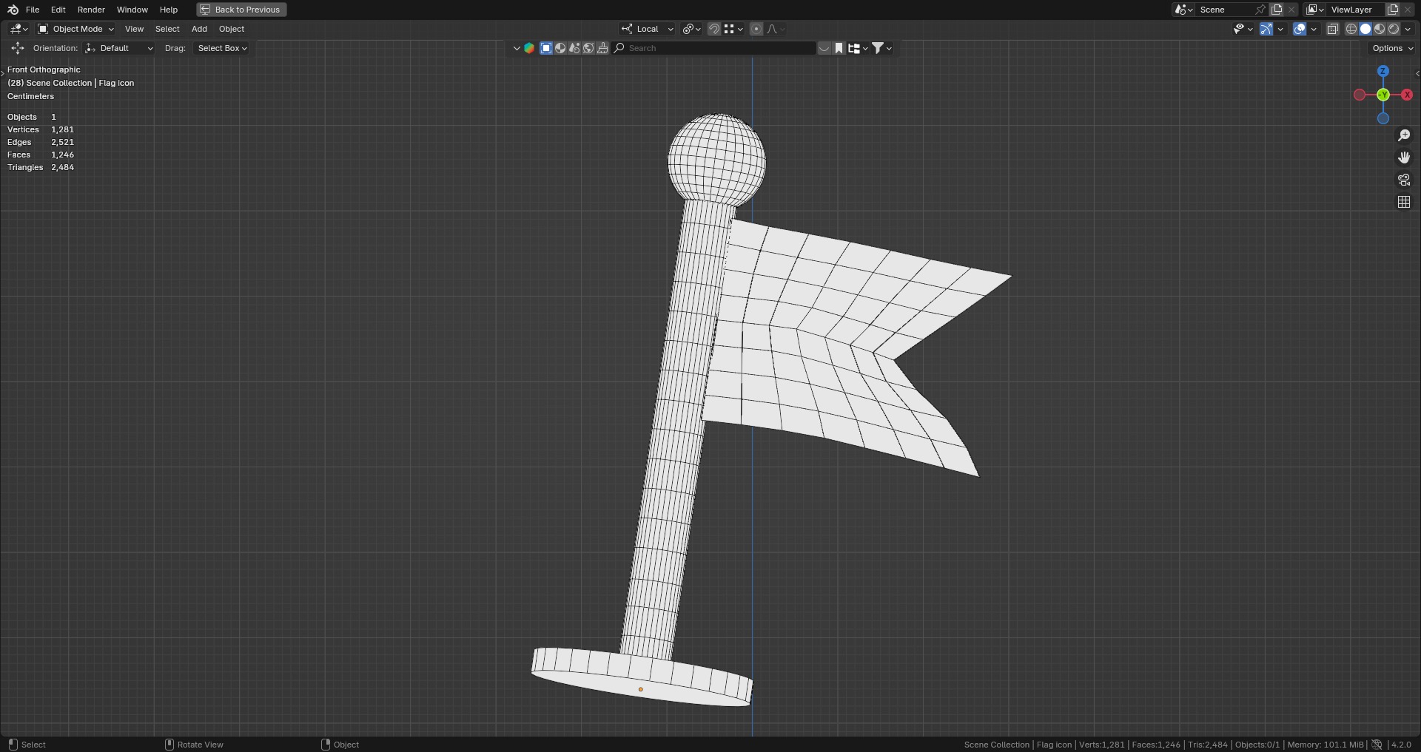The image size is (1421, 752).
Task: Open the scene browse icon dropdown
Action: pyautogui.click(x=1183, y=10)
